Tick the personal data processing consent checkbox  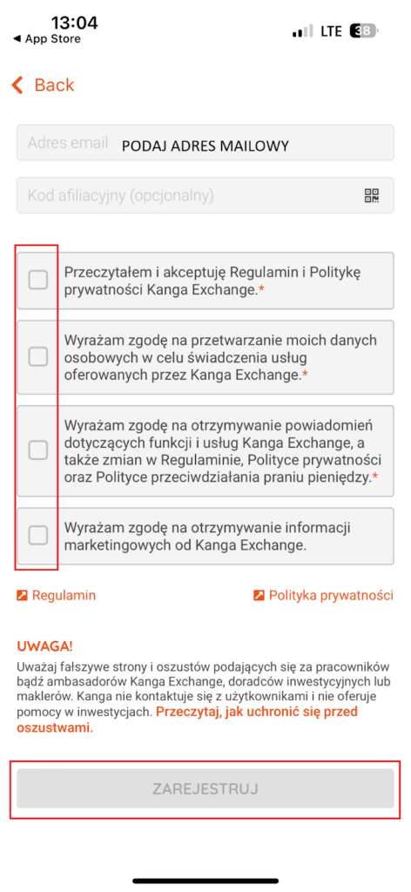38,356
